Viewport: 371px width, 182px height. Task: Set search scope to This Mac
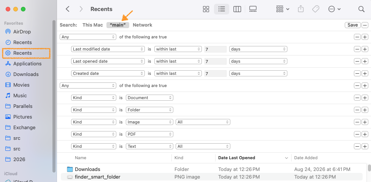tap(92, 25)
